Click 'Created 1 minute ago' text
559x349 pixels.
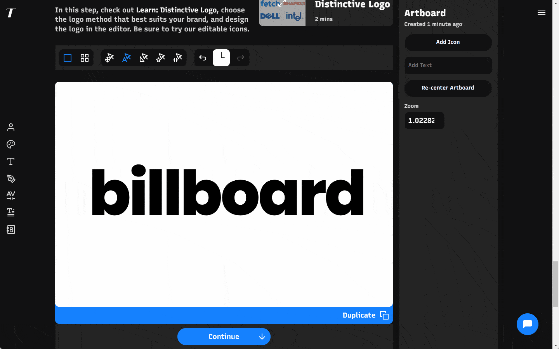[x=433, y=24]
